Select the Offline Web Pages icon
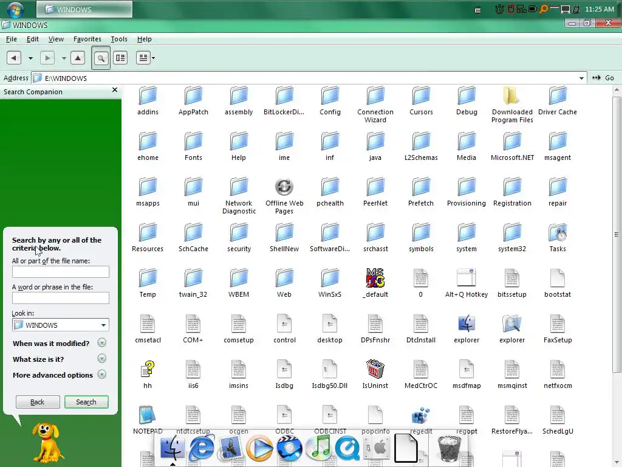Screen dimensions: 622x467 tap(284, 187)
